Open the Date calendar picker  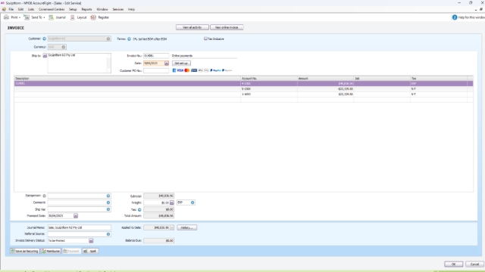point(167,63)
